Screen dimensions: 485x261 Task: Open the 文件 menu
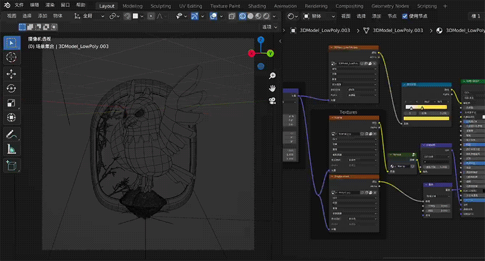[x=19, y=5]
